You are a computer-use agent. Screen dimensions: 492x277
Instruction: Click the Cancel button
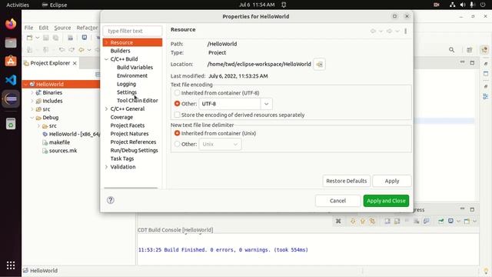337,201
